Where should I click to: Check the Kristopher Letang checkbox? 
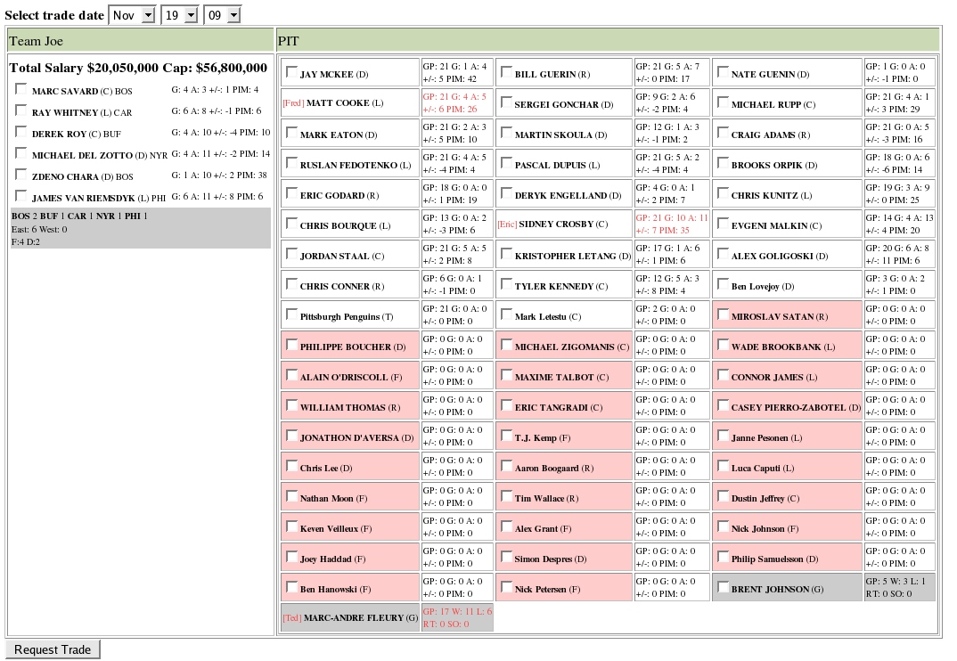[x=506, y=254]
